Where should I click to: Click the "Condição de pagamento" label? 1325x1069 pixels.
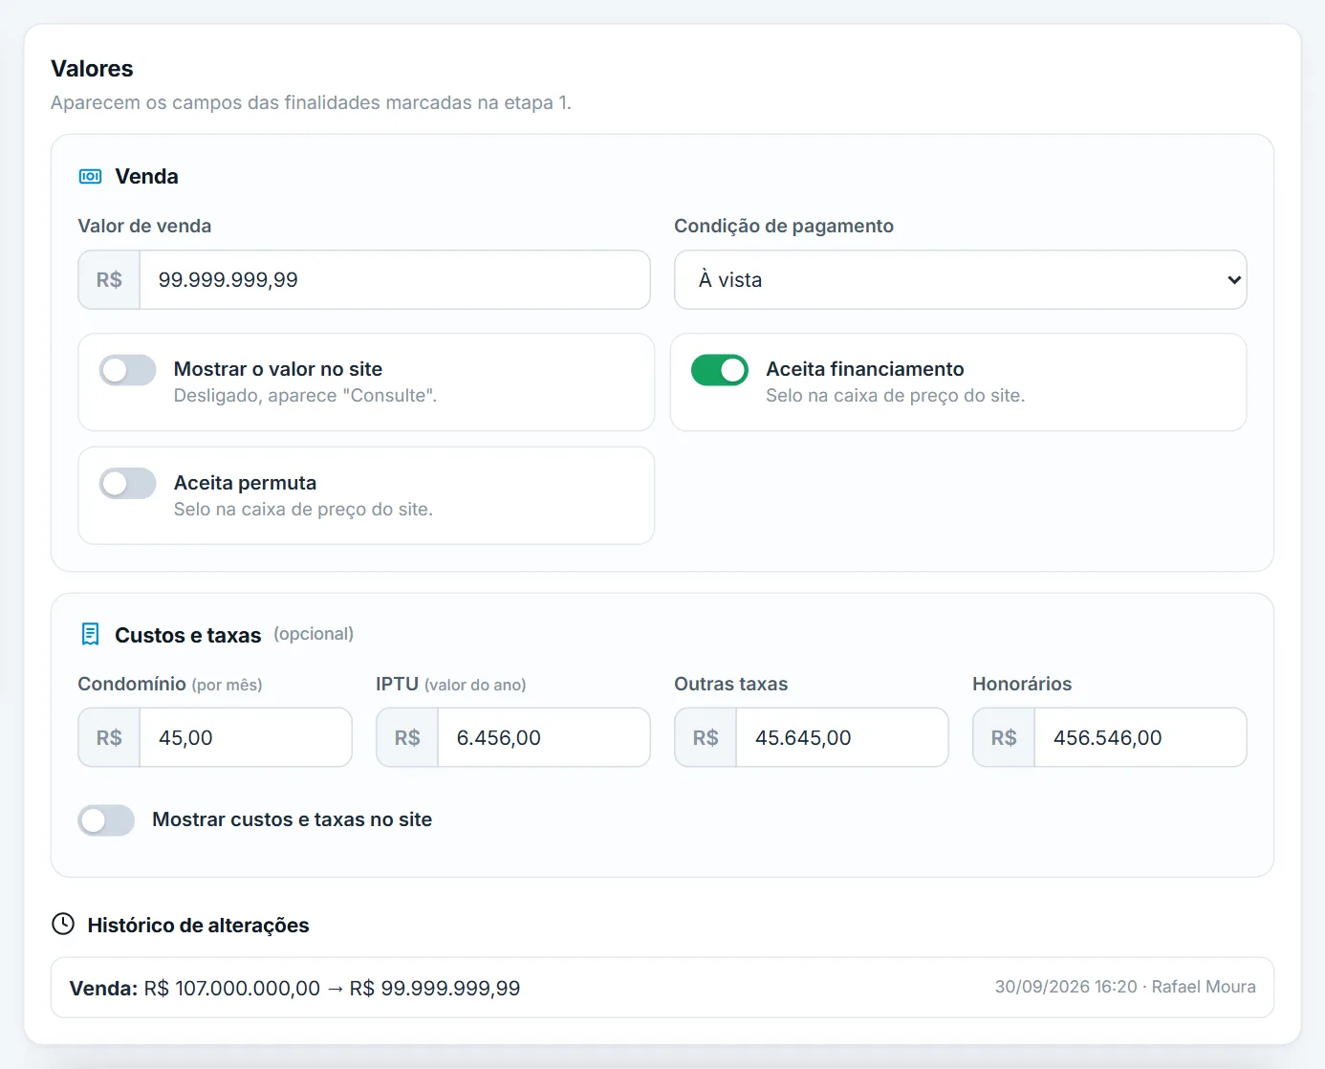click(784, 226)
